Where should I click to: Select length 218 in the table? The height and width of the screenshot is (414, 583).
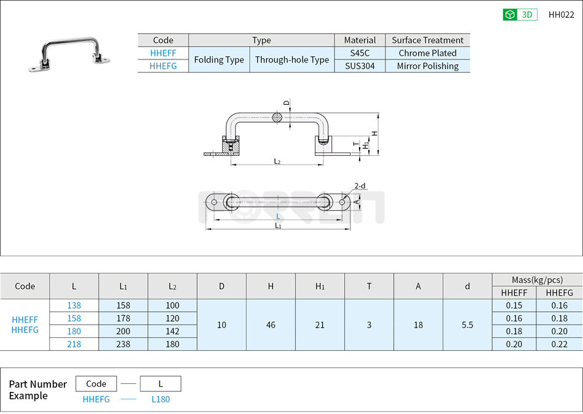click(x=74, y=344)
